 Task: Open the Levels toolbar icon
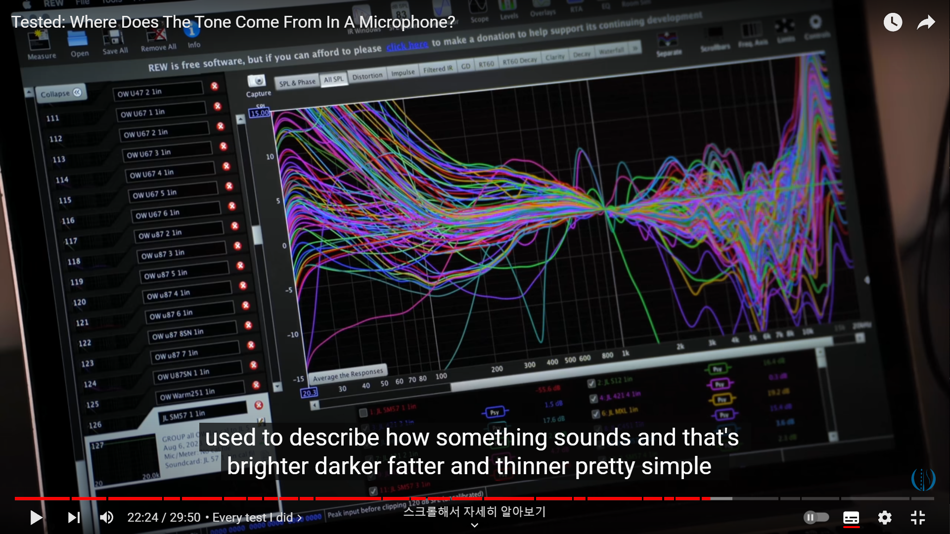pos(508,9)
